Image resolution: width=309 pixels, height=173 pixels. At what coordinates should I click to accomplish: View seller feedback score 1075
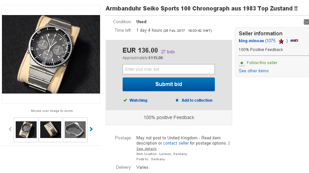(x=270, y=41)
